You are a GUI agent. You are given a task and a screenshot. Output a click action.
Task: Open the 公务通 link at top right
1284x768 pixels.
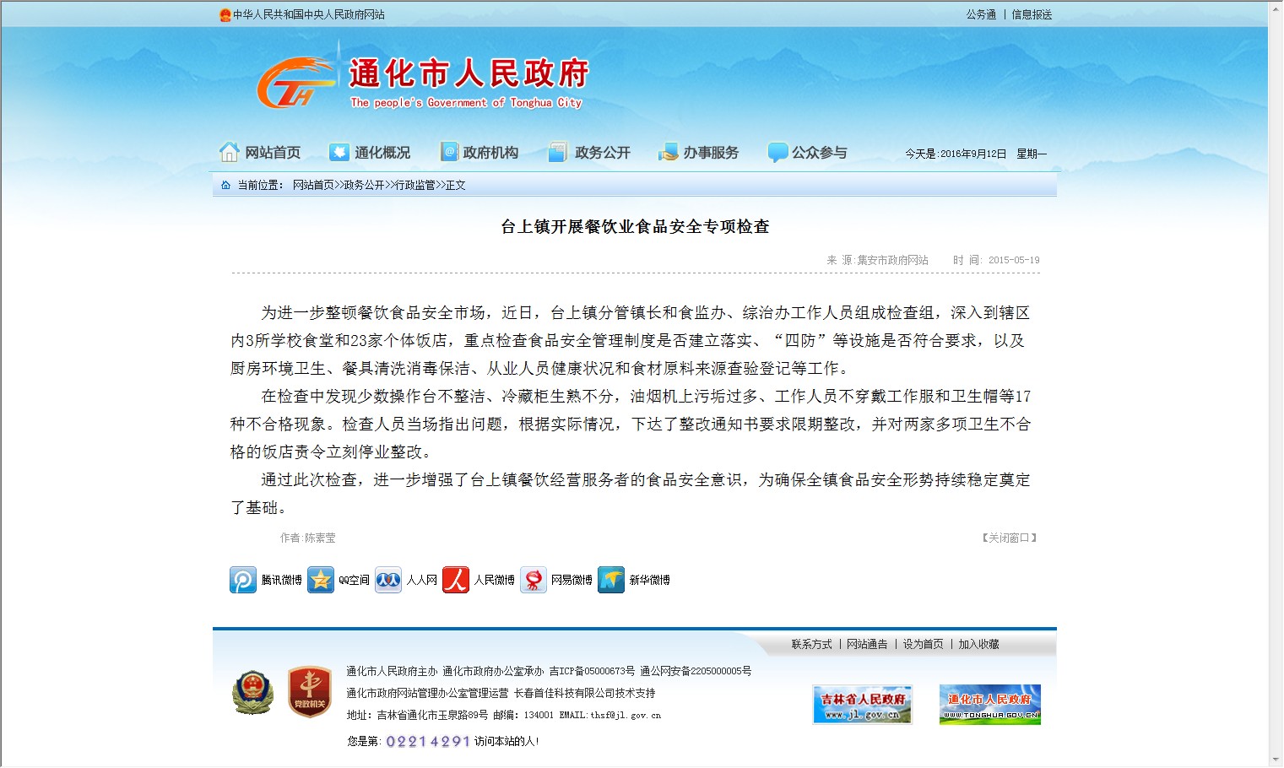[981, 14]
